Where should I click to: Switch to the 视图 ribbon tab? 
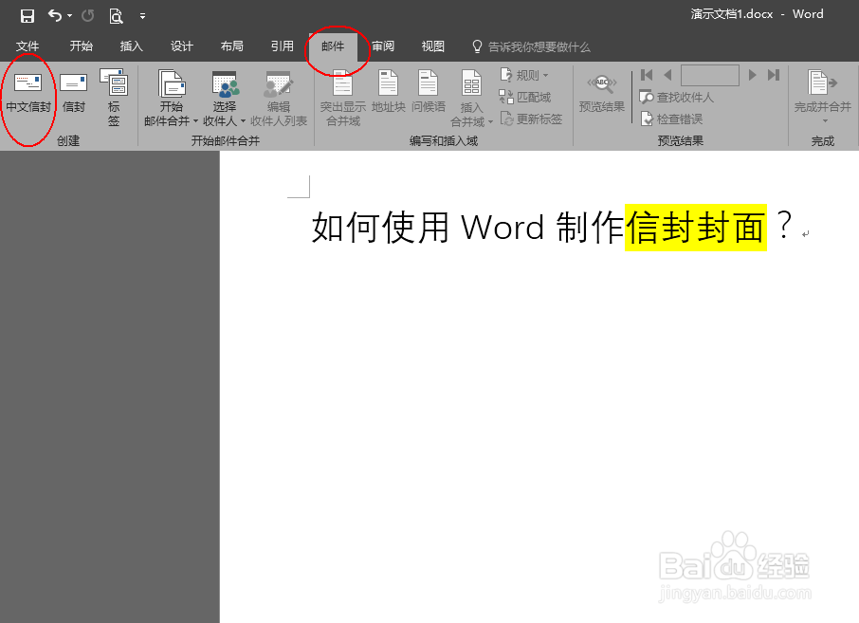tap(432, 46)
